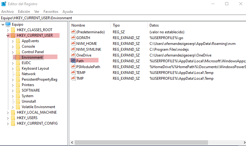Click the SOFTWARE folder icon
This screenshot has width=246, height=146.
(18, 90)
